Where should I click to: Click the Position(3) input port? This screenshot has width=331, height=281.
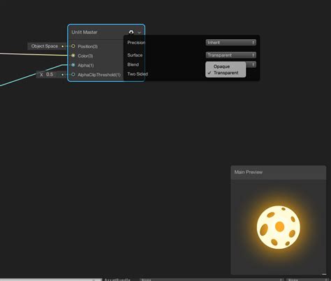(x=73, y=46)
